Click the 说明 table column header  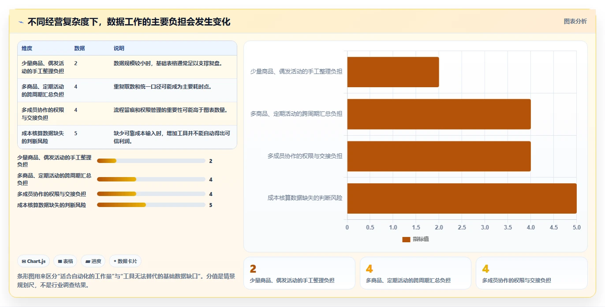point(119,48)
